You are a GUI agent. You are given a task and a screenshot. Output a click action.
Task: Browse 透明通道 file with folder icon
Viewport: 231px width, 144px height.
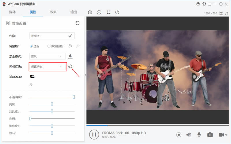[32, 77]
